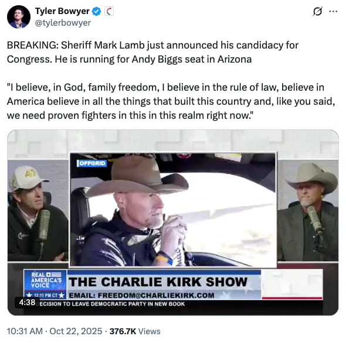
Task: Click the right panel man in a cowboy hat
Action: 308,211
